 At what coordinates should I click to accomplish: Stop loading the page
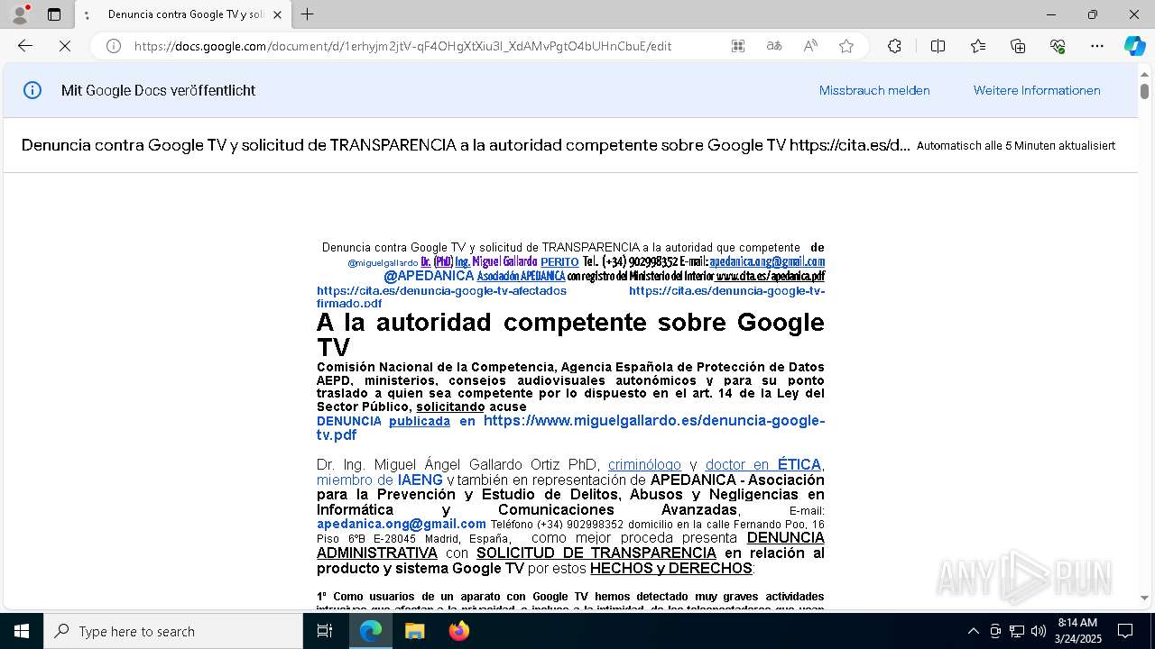65,46
